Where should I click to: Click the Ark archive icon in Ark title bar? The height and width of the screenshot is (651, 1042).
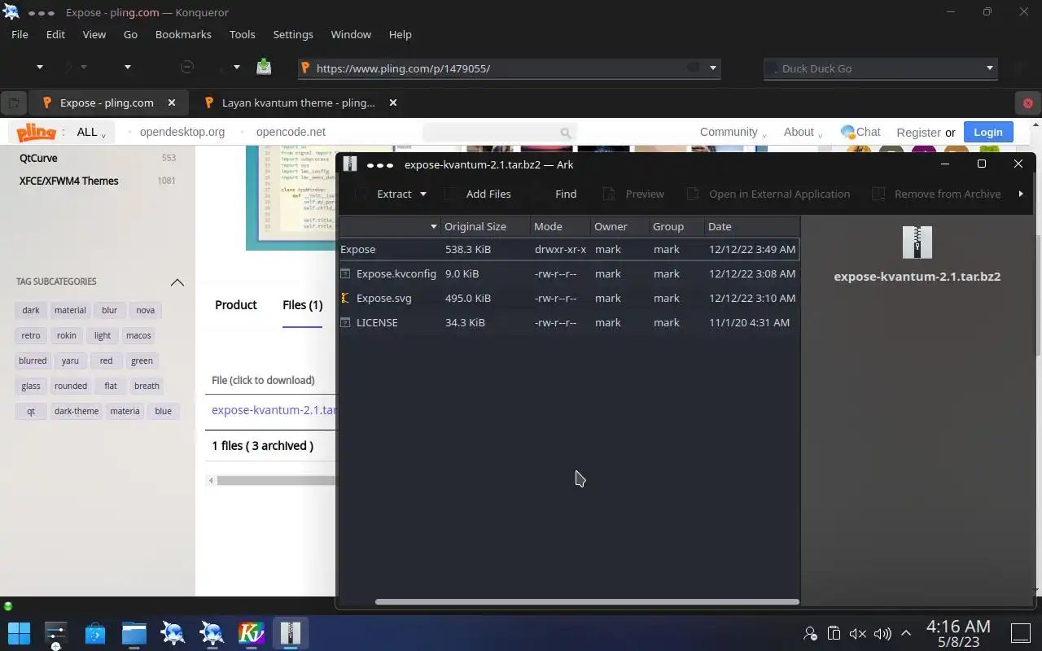coord(350,164)
